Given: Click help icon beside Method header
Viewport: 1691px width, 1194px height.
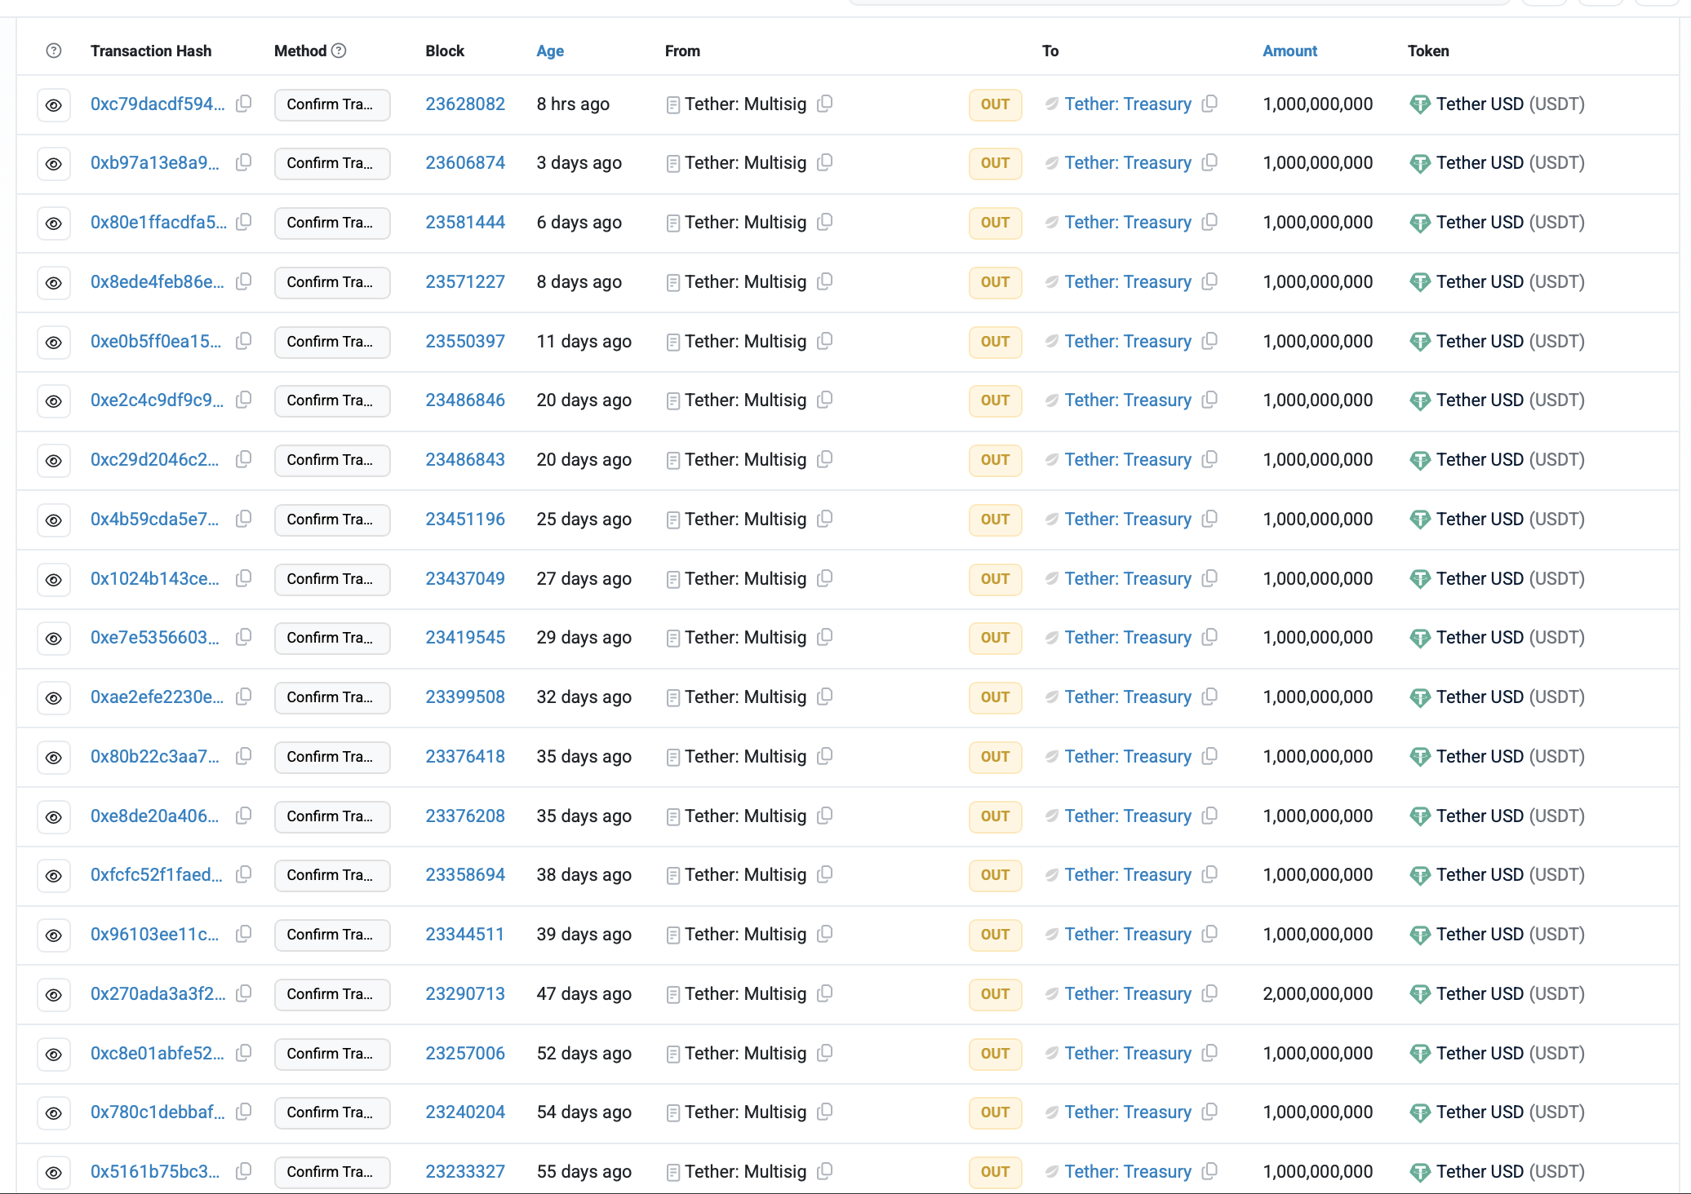Looking at the screenshot, I should coord(339,51).
